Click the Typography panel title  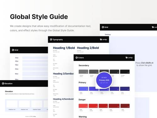click(57, 39)
